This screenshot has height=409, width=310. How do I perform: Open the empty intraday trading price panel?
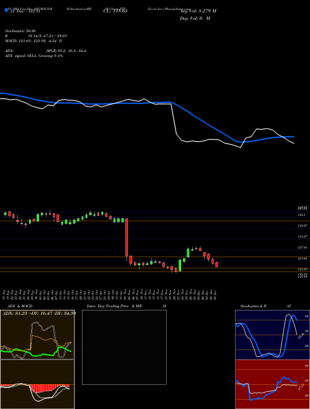pos(124,347)
